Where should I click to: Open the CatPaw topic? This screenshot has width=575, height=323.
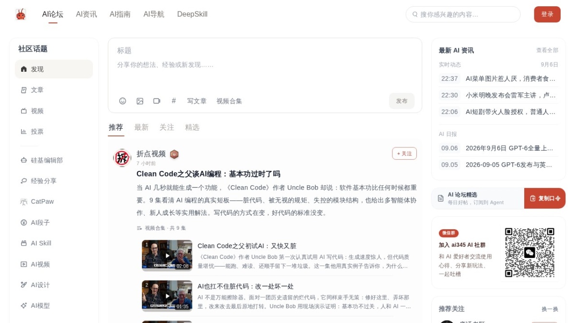[54, 201]
